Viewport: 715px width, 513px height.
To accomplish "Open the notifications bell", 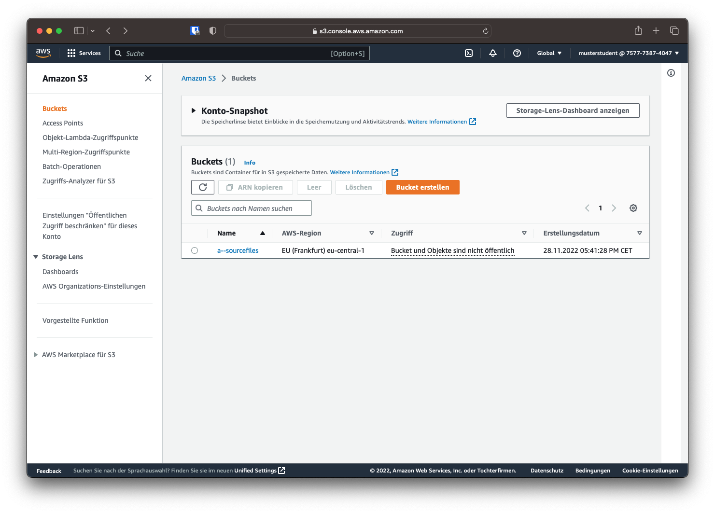I will coord(493,53).
